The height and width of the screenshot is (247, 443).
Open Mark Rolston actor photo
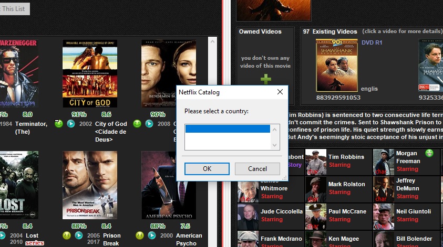click(316, 189)
